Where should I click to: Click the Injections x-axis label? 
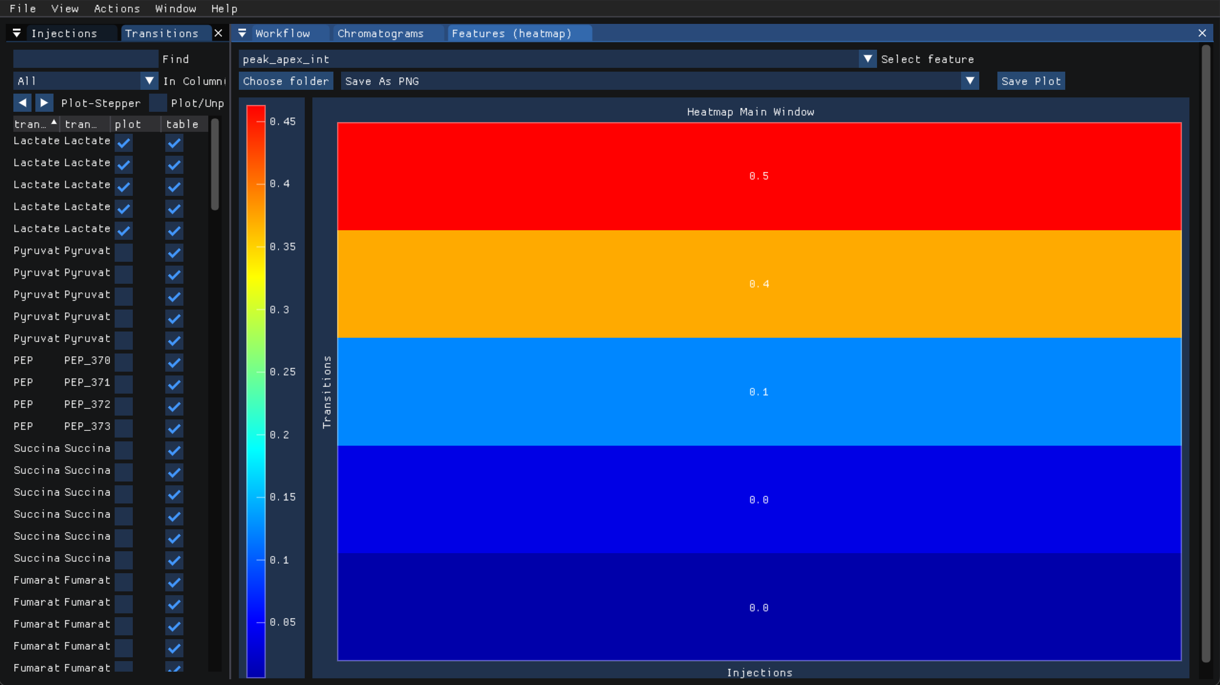point(760,673)
